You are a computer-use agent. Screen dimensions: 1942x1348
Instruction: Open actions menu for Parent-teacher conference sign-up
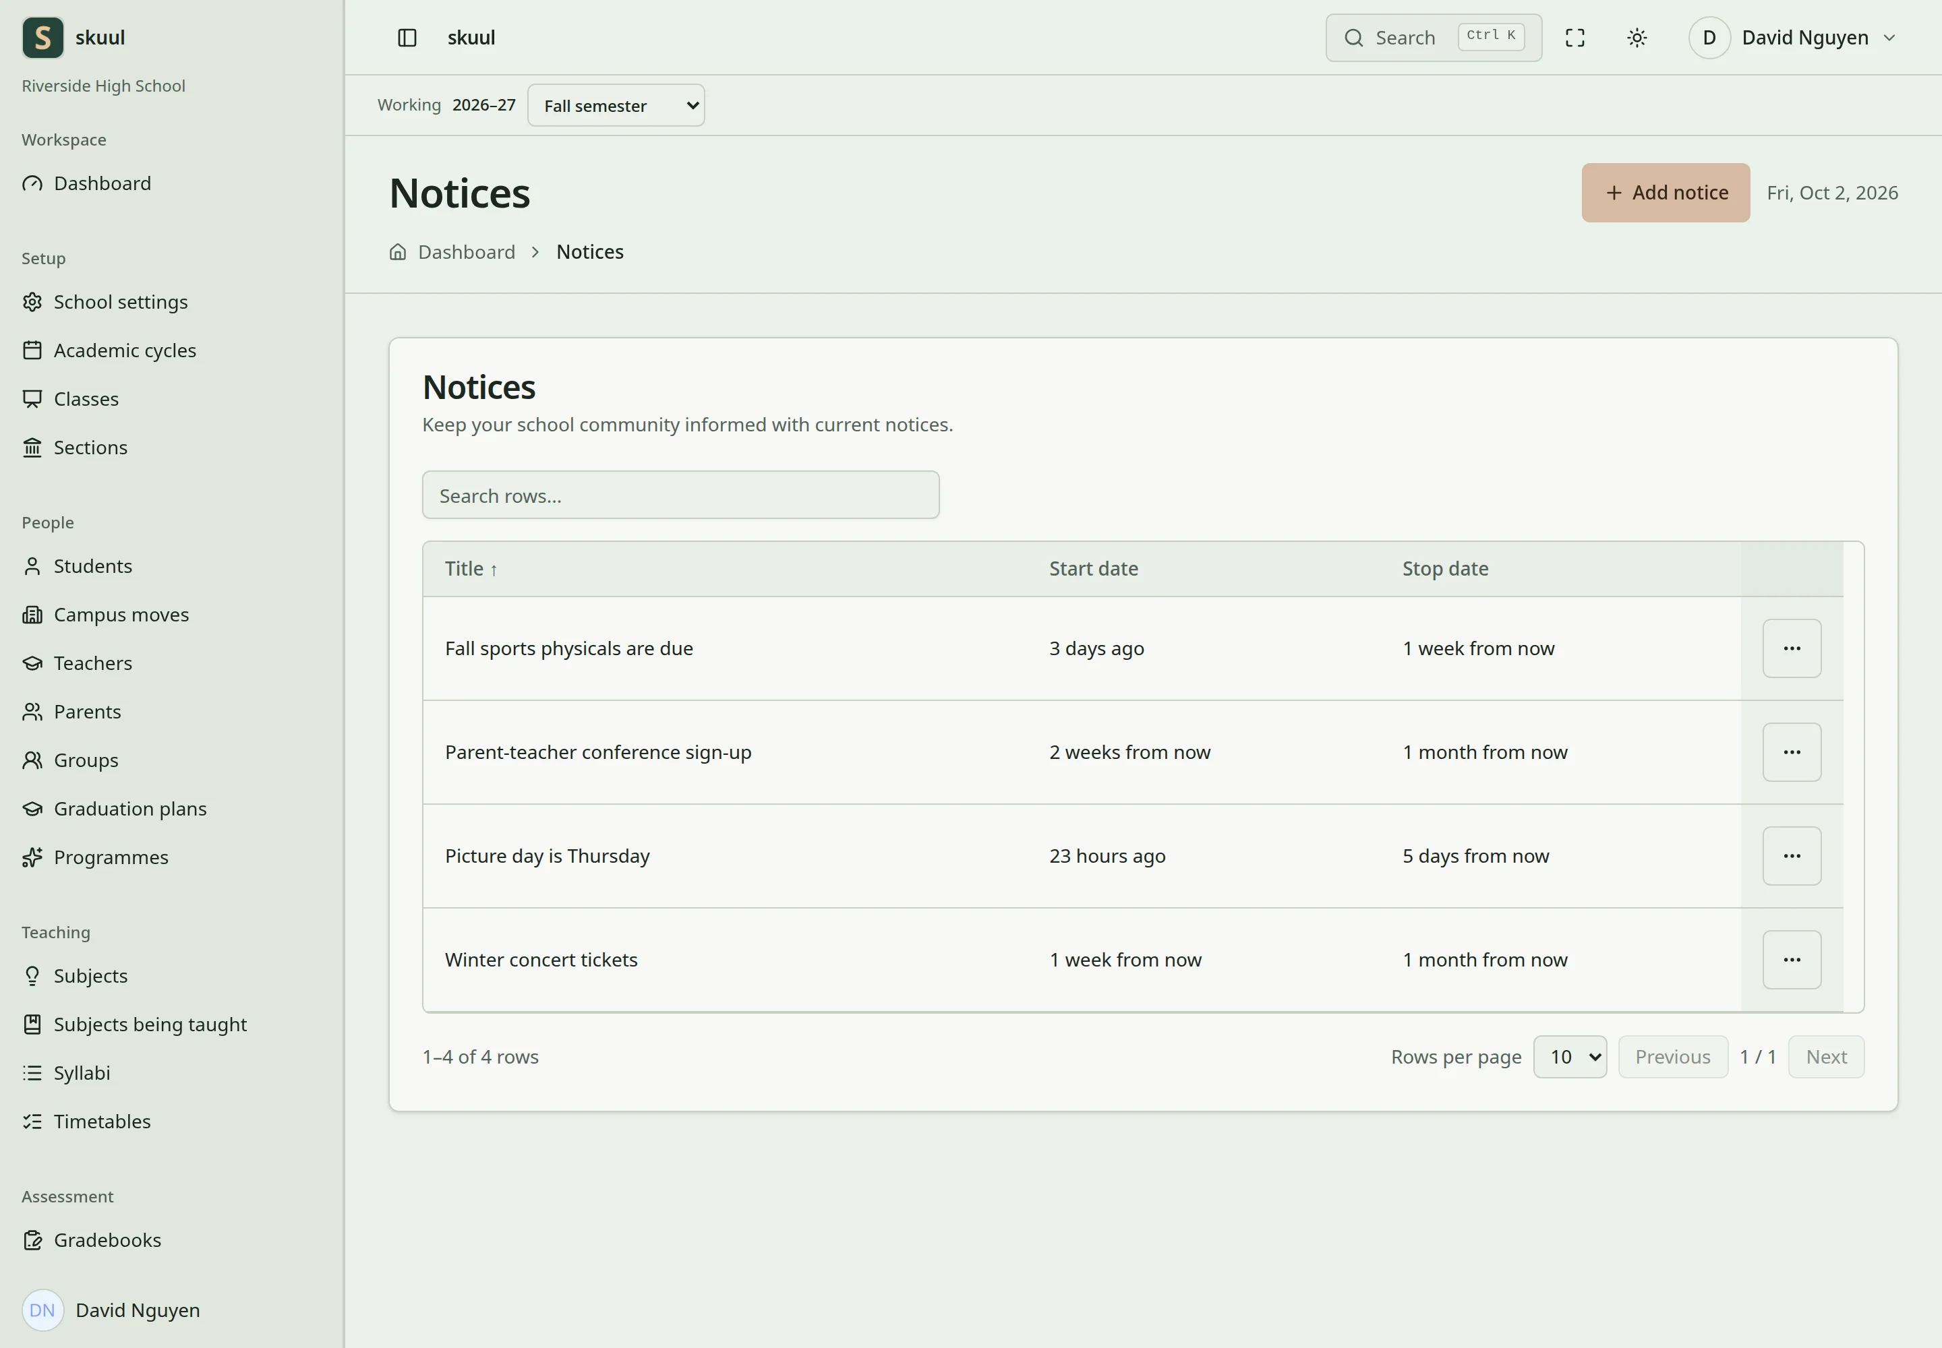(x=1792, y=753)
